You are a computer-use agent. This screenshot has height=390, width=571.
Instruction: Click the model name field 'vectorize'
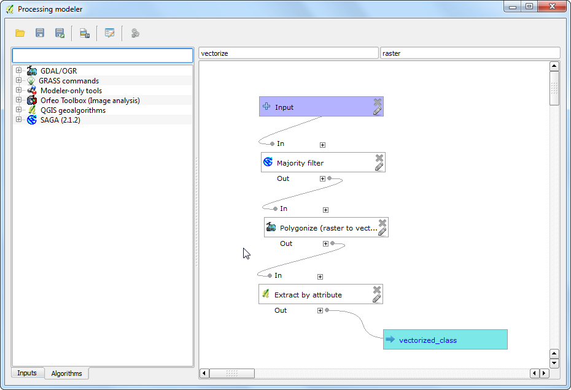coord(289,53)
